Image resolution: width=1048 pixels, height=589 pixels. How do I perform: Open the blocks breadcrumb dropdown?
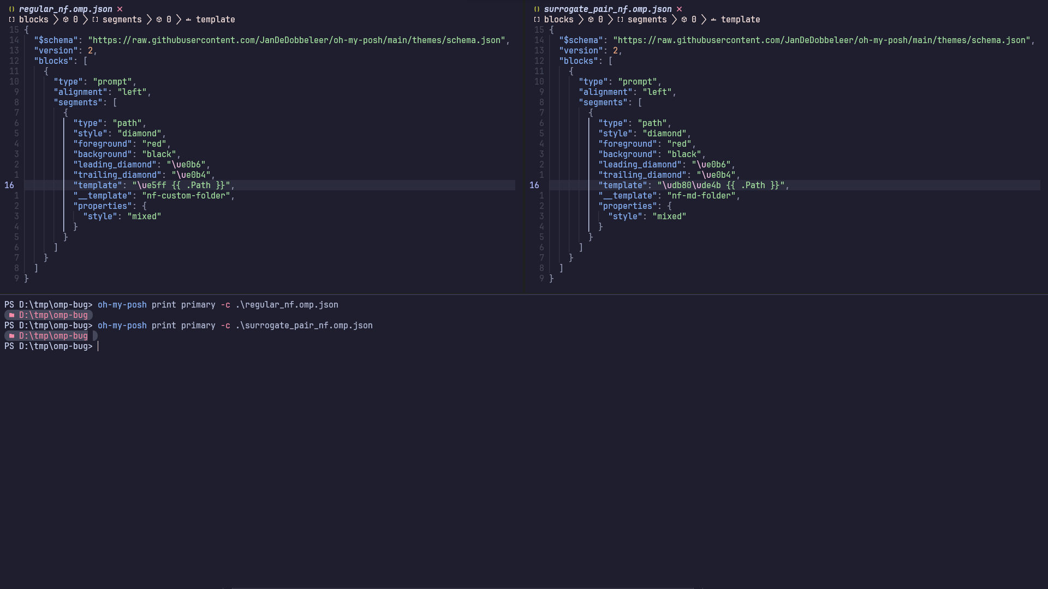click(x=34, y=20)
